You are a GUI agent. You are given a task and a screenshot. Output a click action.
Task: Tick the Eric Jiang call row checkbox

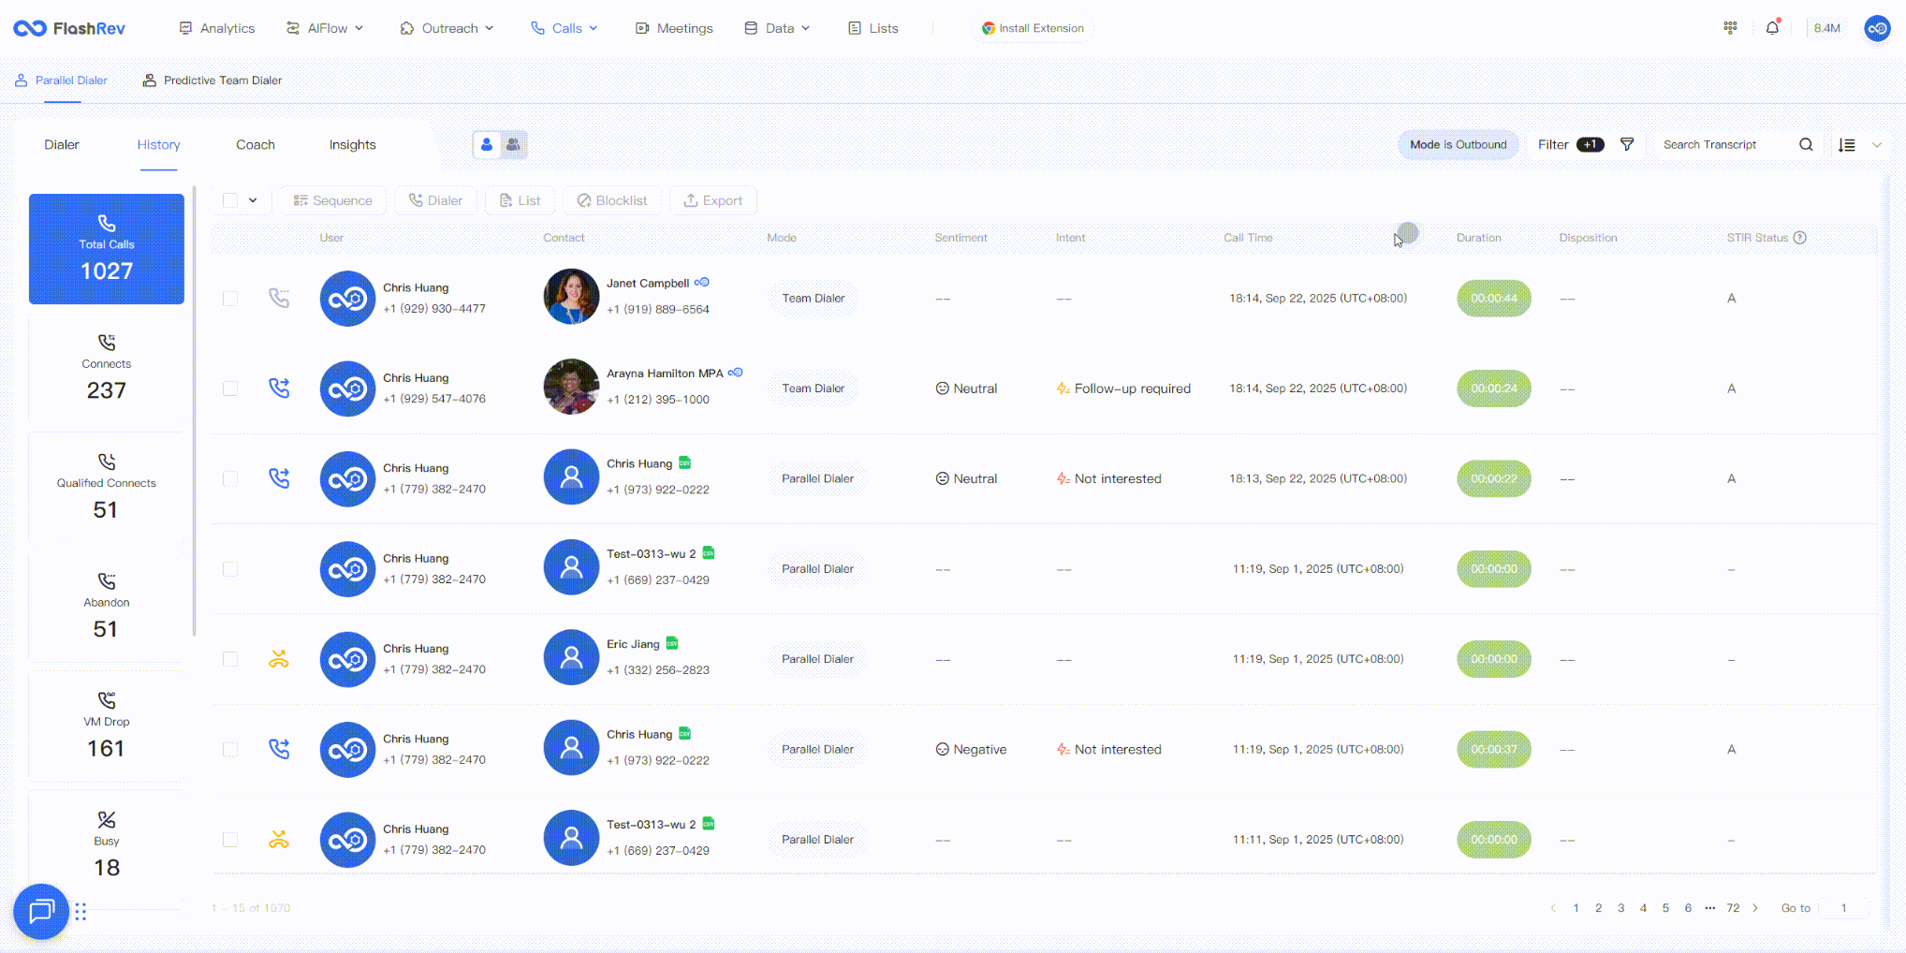230,659
